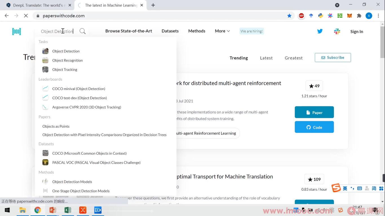Open the ABP Adblock extension icon
The image size is (385, 216).
pos(301,16)
